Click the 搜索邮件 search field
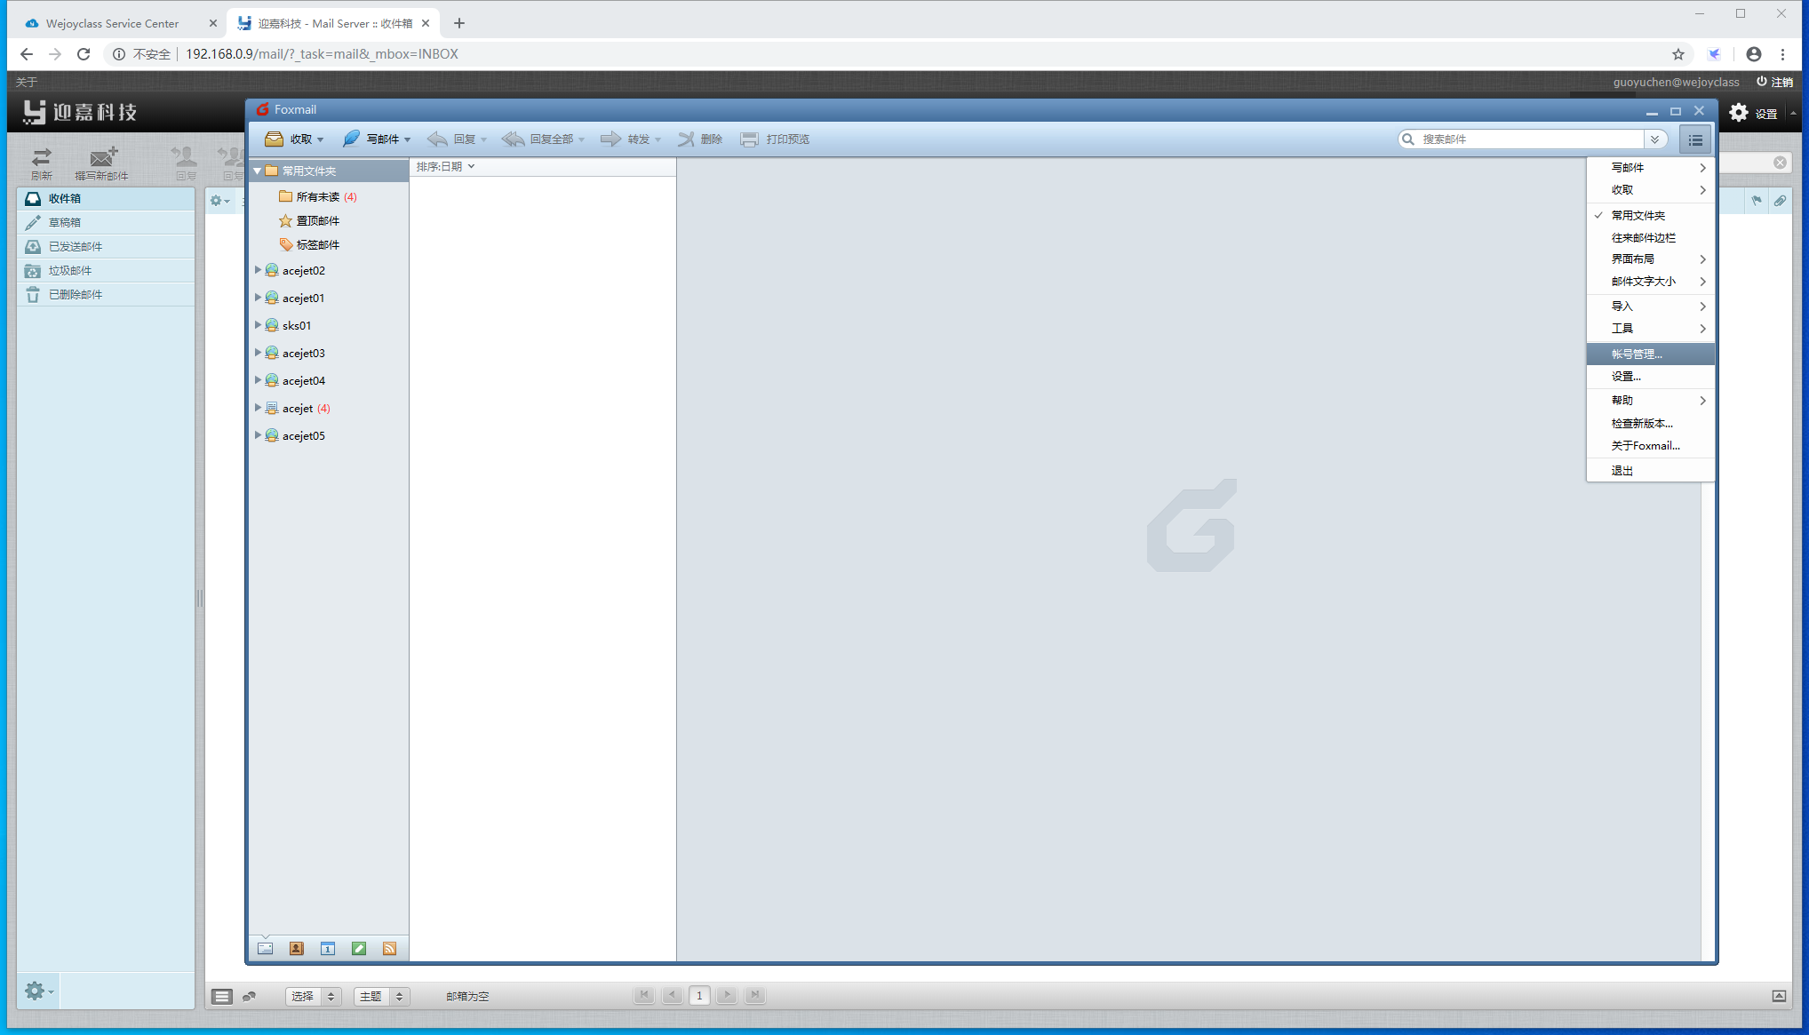This screenshot has height=1035, width=1809. pyautogui.click(x=1528, y=139)
